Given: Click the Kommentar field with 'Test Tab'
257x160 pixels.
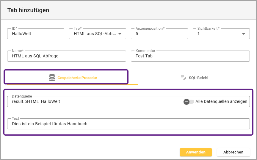Looking at the screenshot, I should click(190, 56).
